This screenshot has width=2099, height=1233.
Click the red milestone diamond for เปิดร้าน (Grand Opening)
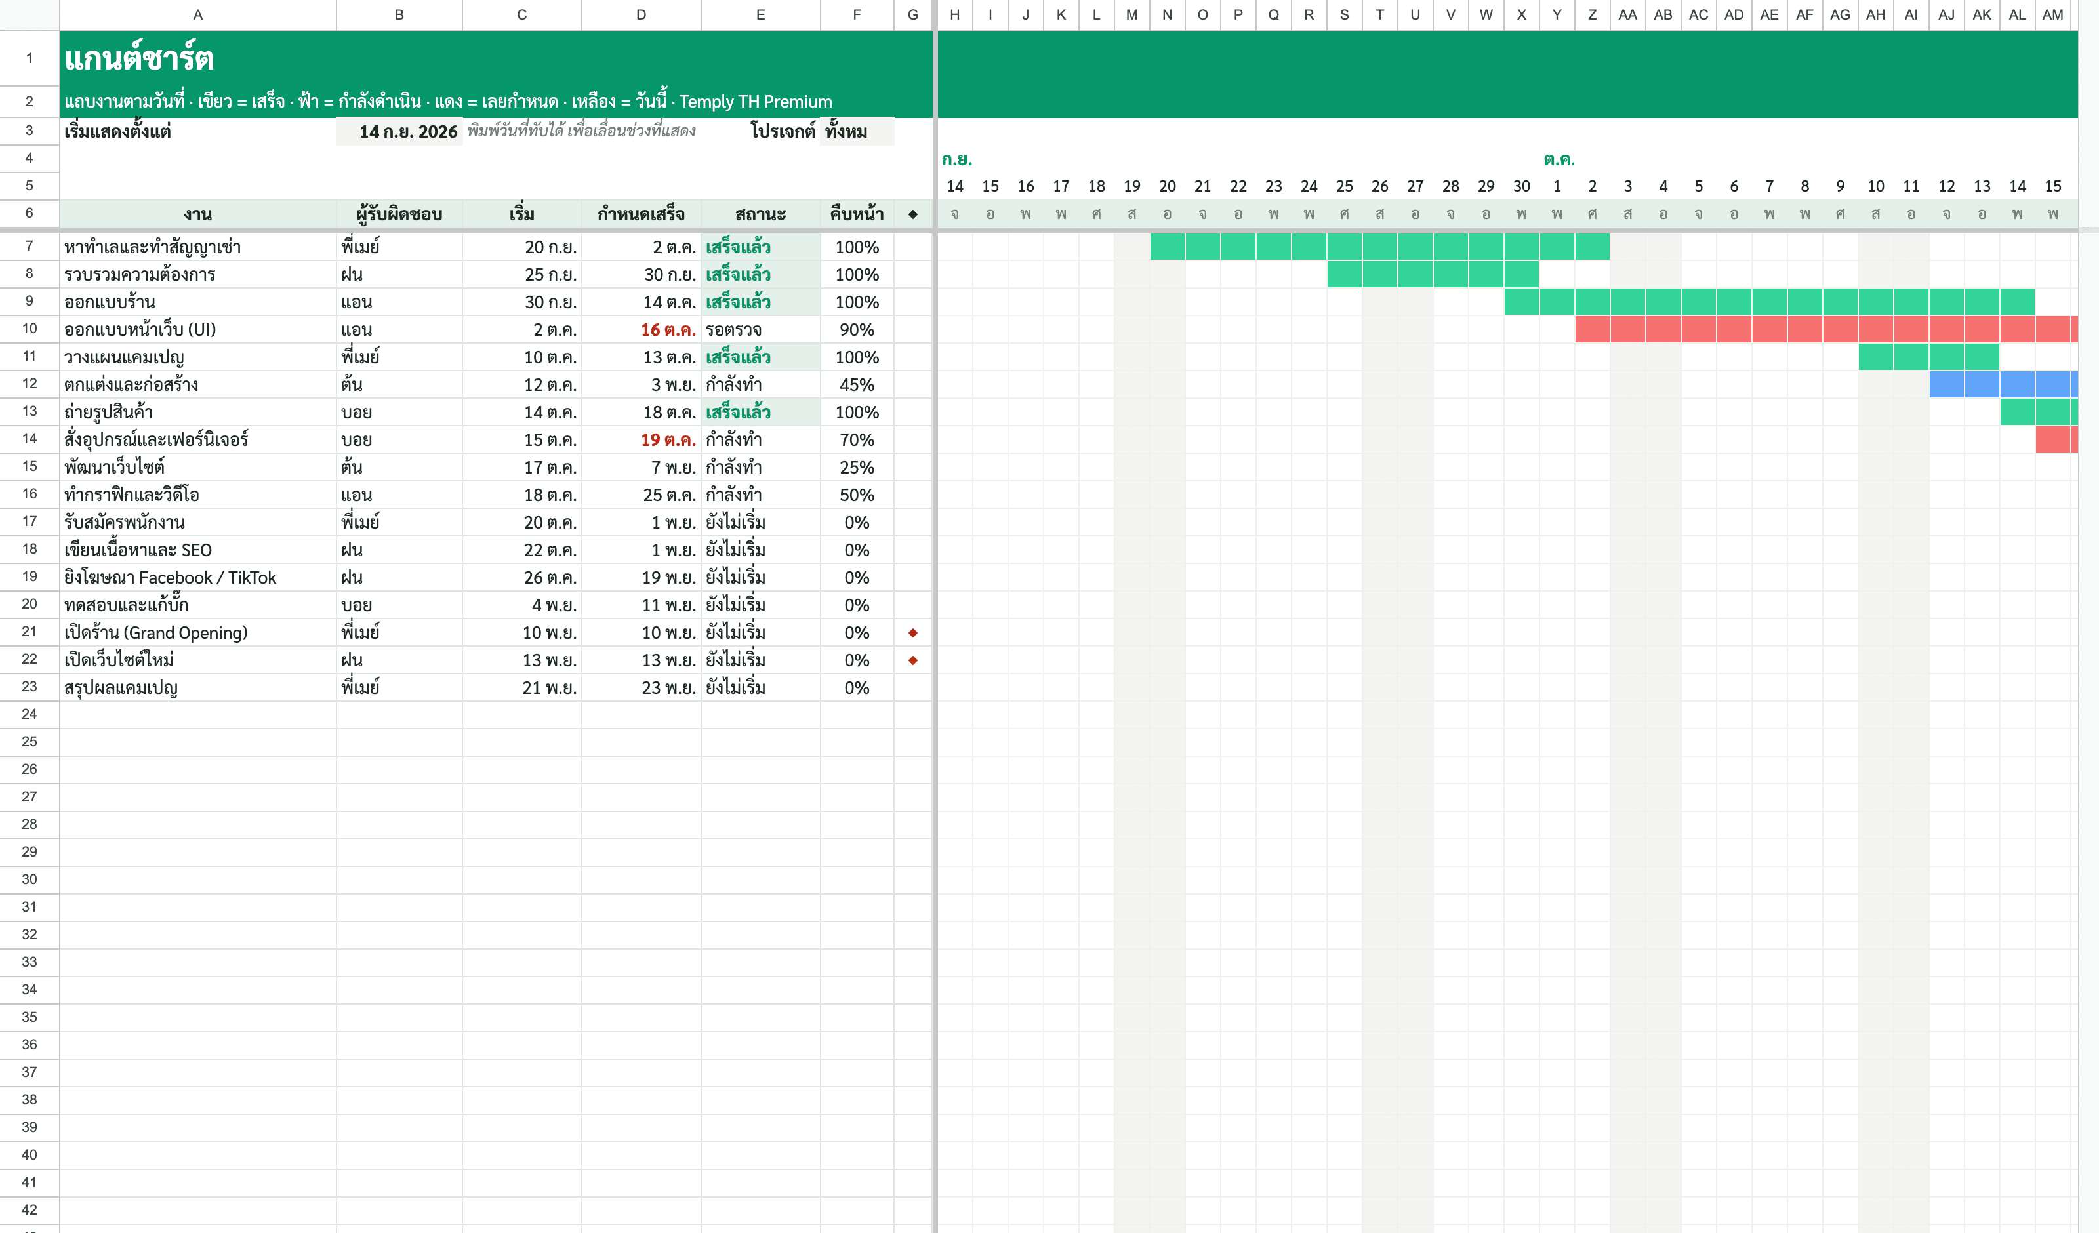tap(913, 633)
